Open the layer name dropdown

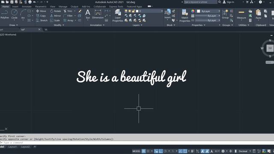(x=162, y=11)
